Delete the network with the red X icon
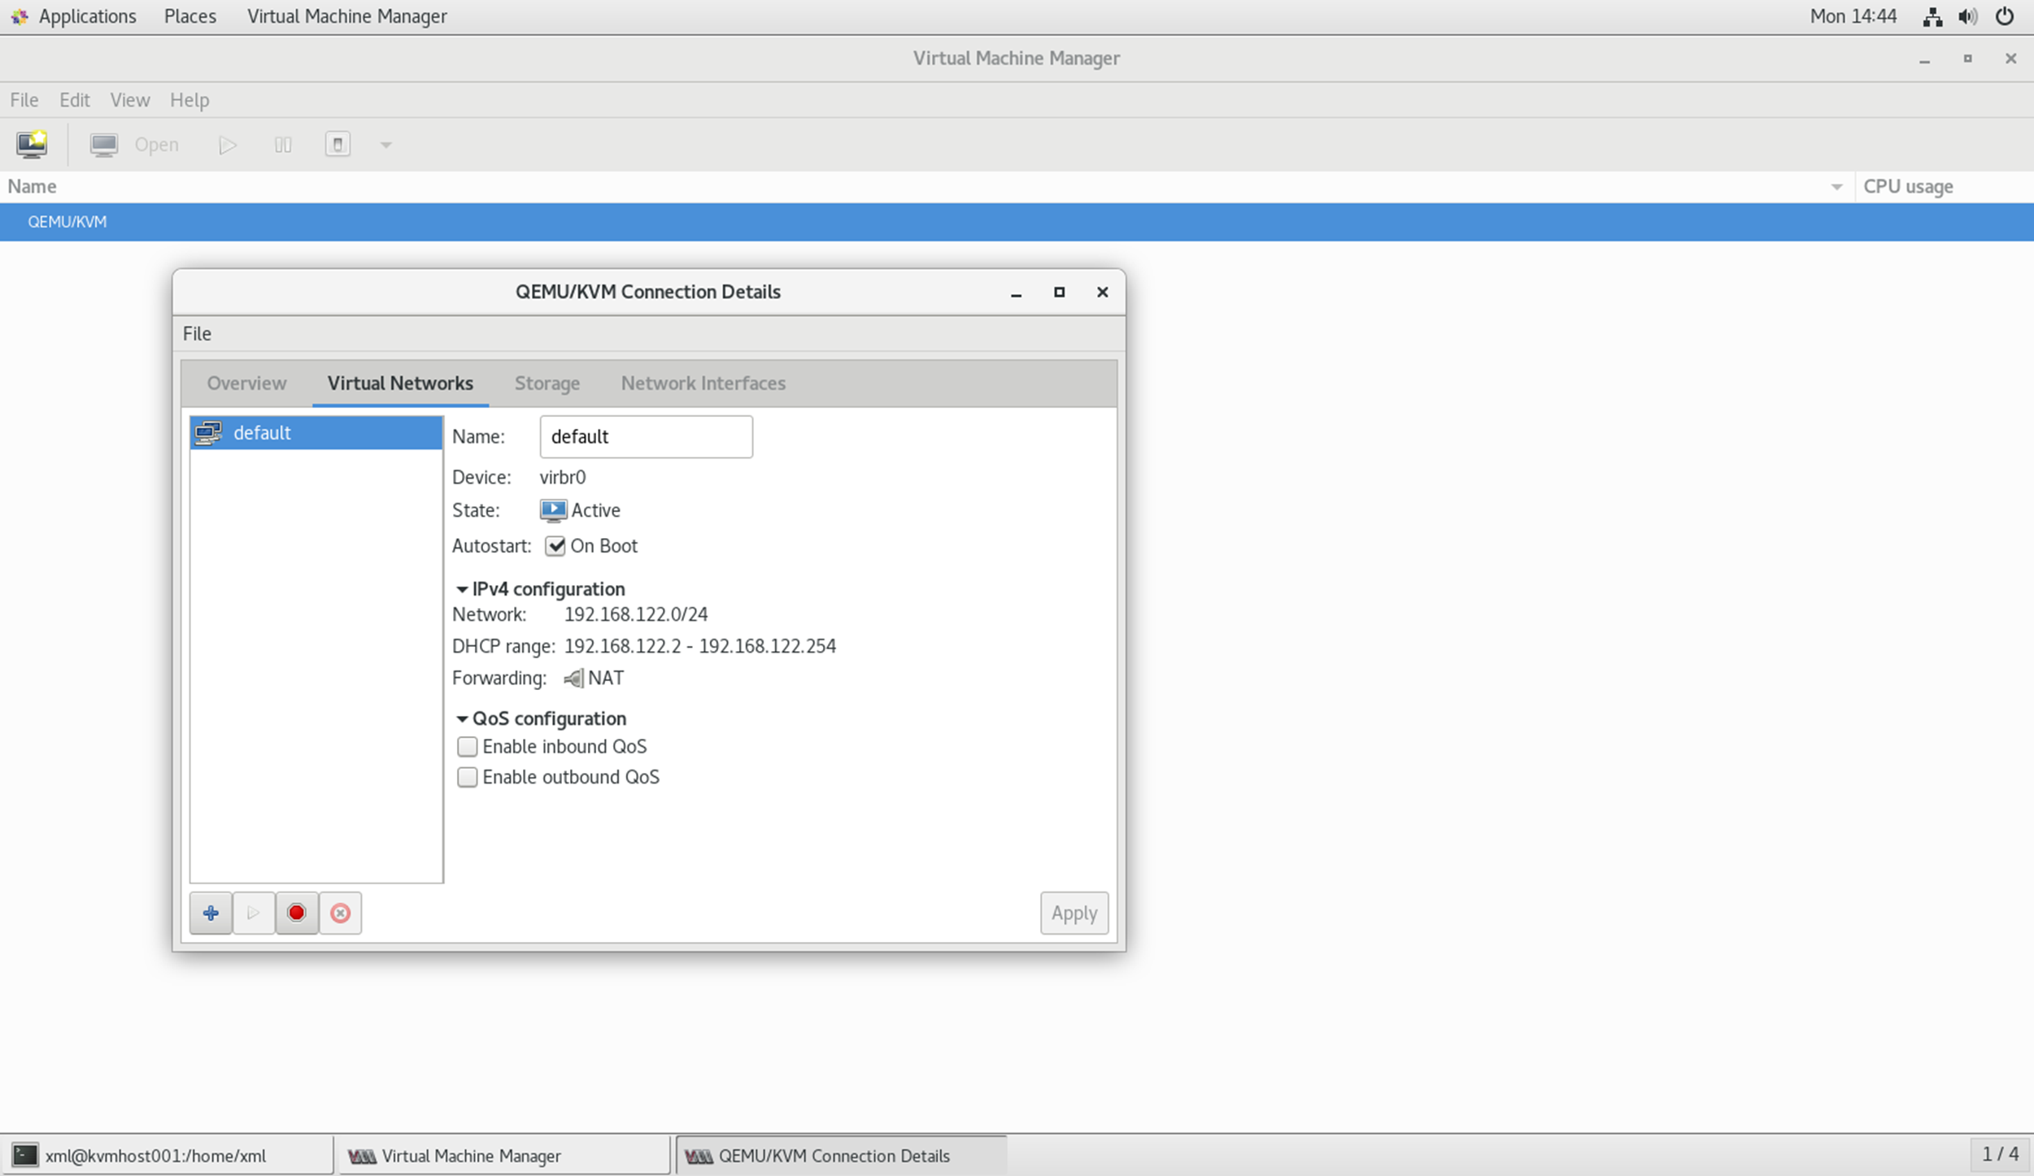Screen dimensions: 2034x1176 (x=340, y=913)
